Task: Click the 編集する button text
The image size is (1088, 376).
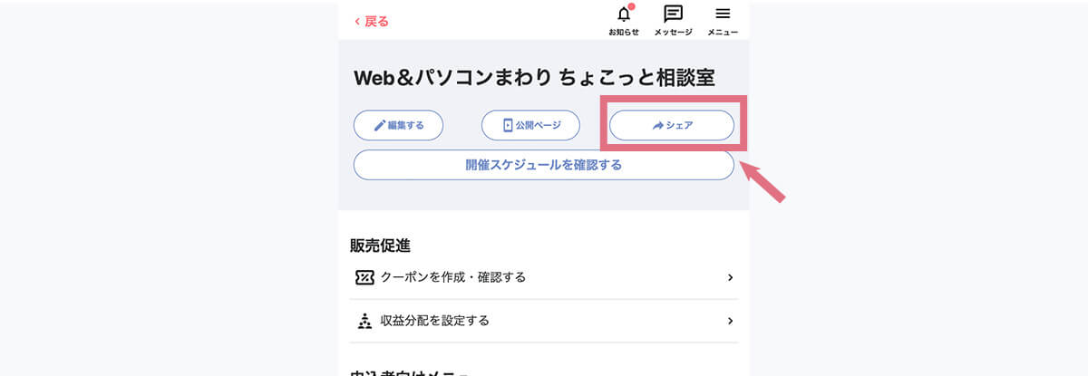Action: 406,125
